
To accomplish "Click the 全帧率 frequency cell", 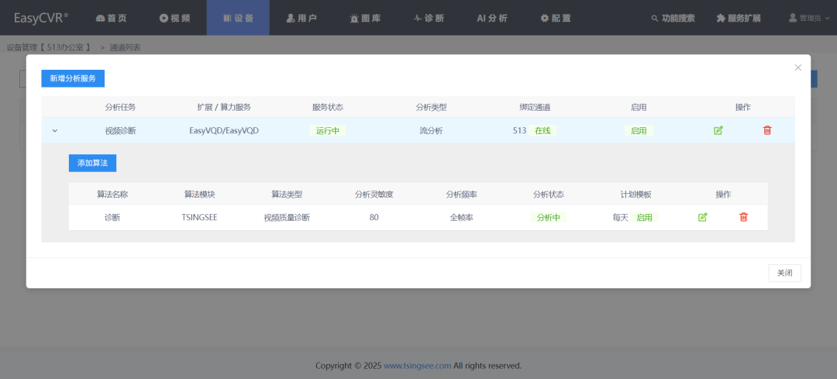I will click(461, 217).
